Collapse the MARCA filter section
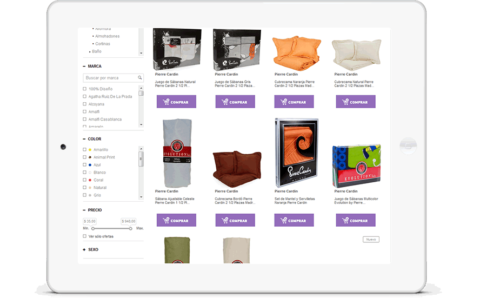This screenshot has width=493, height=298. 84,67
